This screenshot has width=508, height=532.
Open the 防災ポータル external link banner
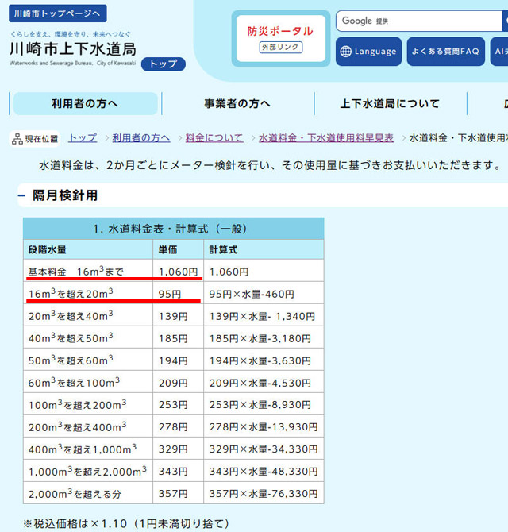pos(281,38)
